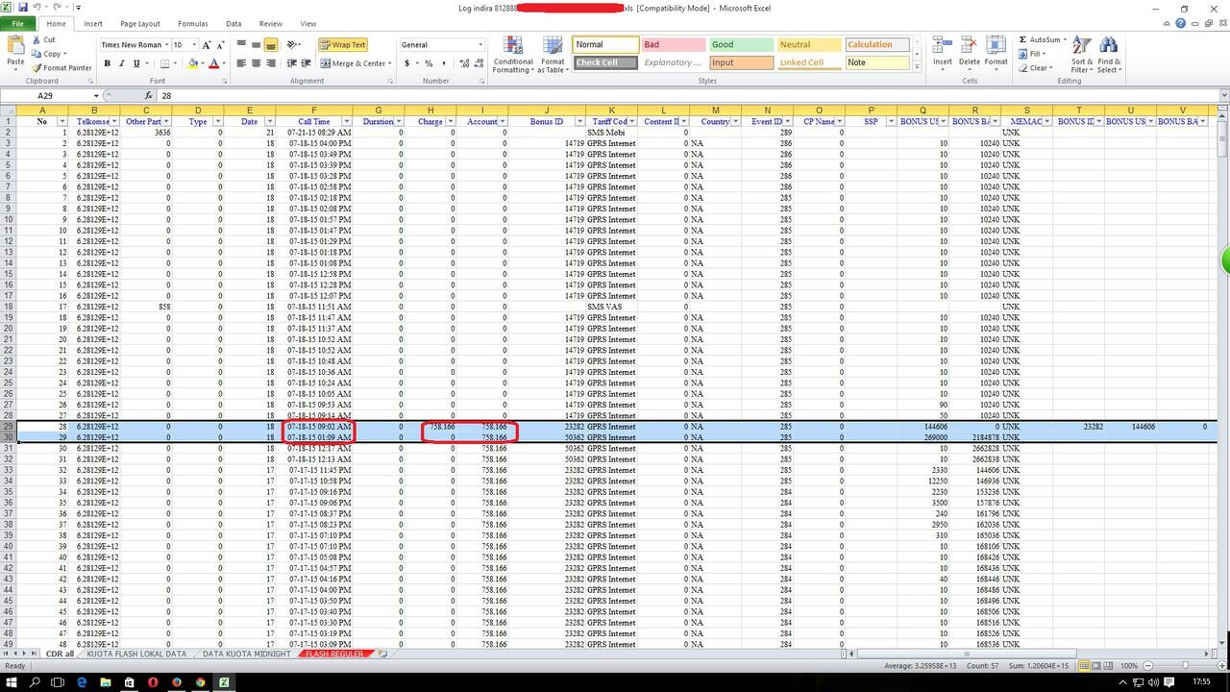The width and height of the screenshot is (1230, 692).
Task: Expand the Name Box dropdown
Action: coord(96,96)
